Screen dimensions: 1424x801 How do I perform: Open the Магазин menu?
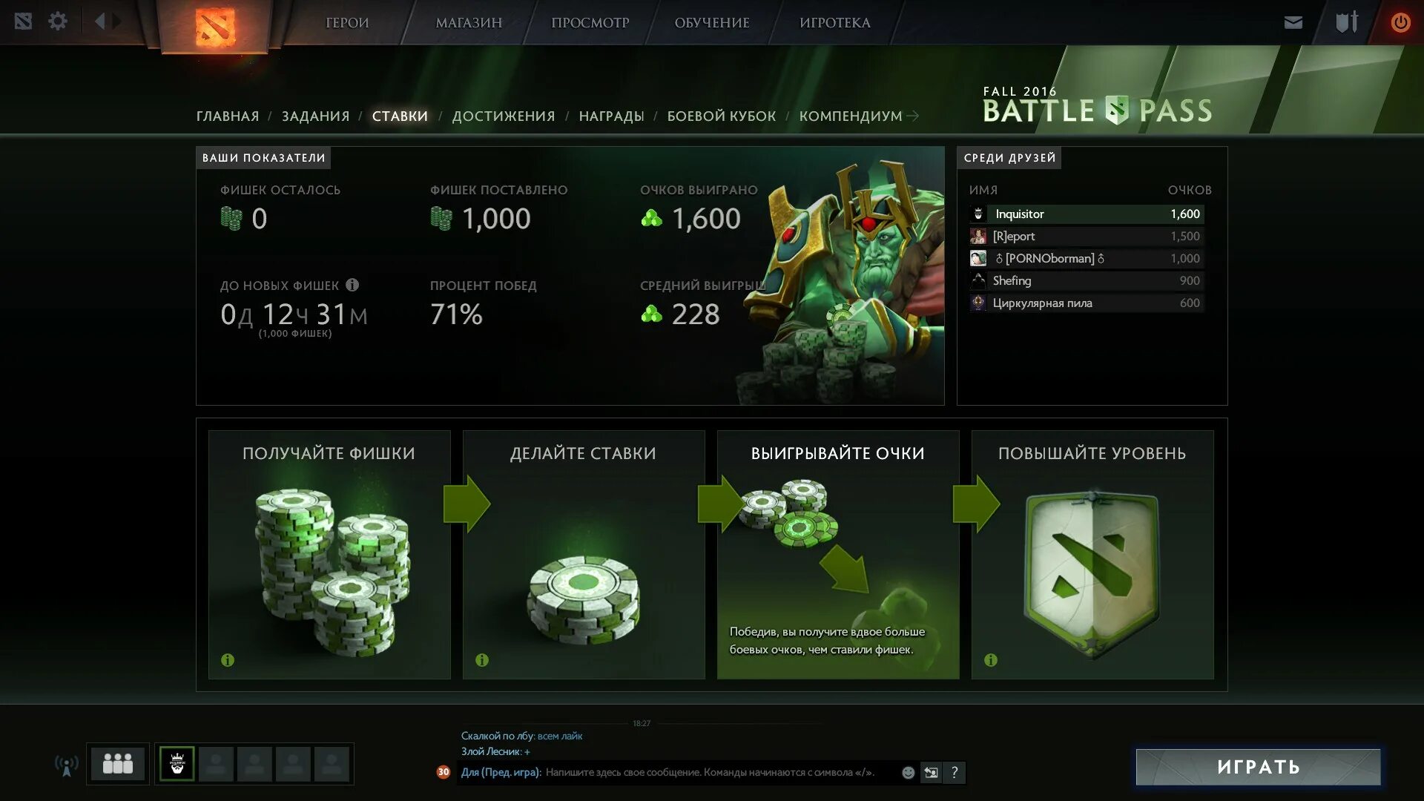point(469,23)
